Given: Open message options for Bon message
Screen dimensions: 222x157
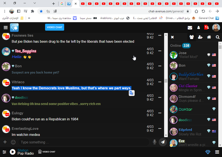Looking at the screenshot, I should (160, 66).
